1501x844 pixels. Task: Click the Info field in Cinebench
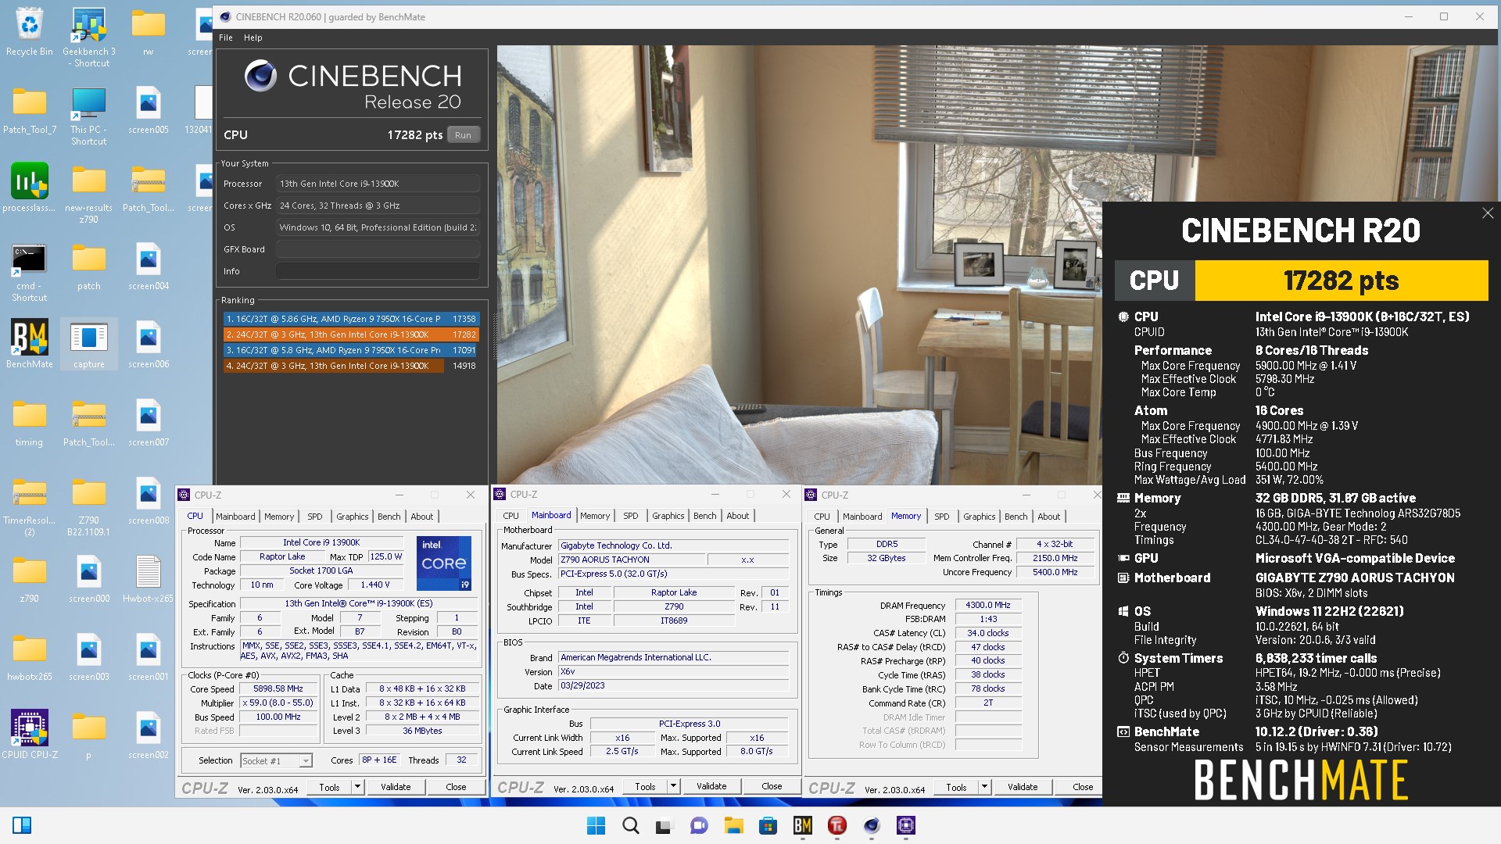(378, 271)
